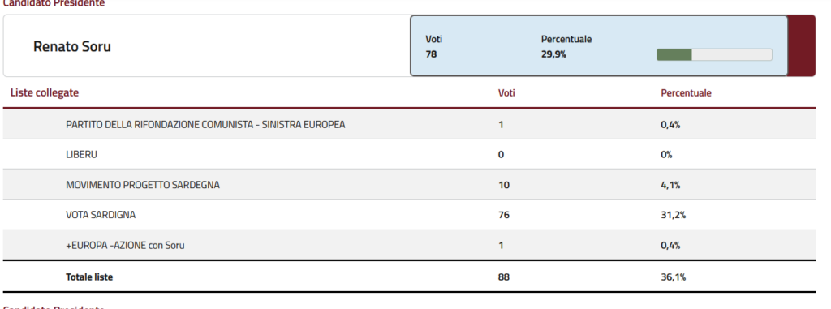Click the Percentuale 29,9% value
Image resolution: width=831 pixels, height=309 pixels.
[x=553, y=54]
